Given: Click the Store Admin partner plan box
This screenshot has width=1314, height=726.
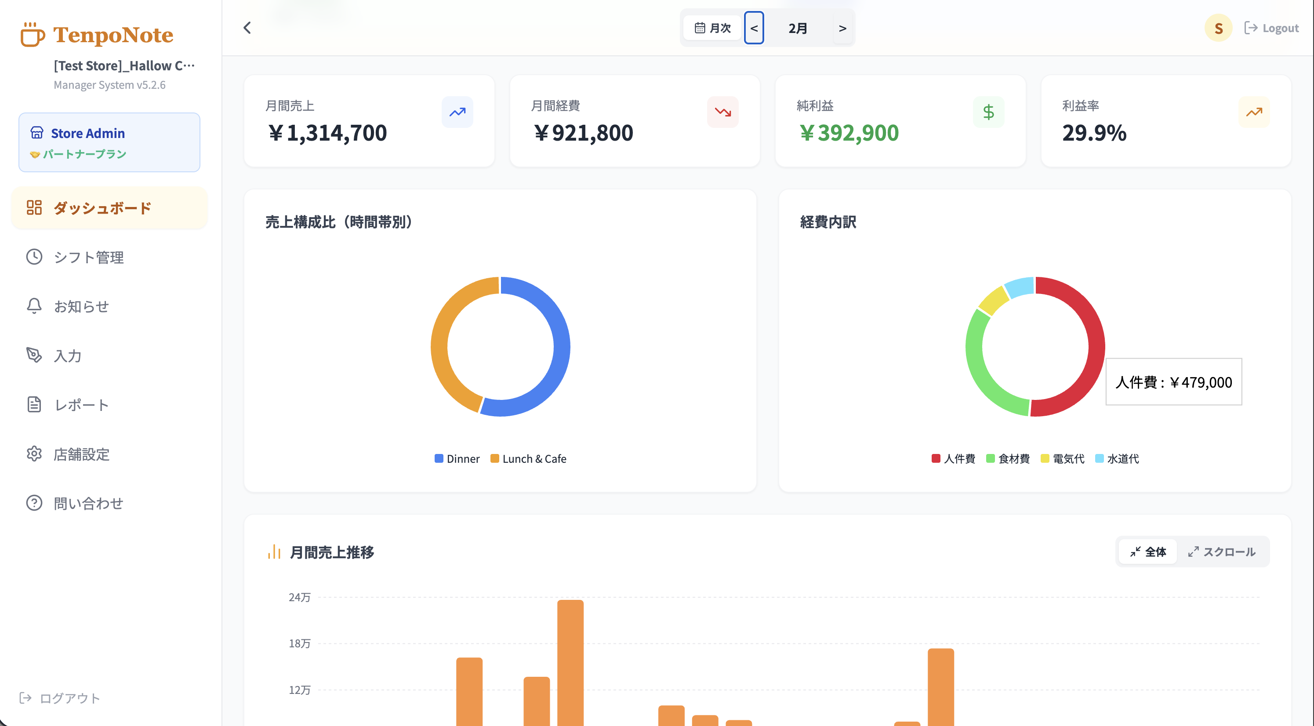Looking at the screenshot, I should [109, 142].
